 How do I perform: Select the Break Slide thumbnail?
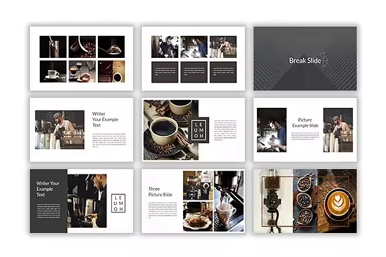(305, 59)
